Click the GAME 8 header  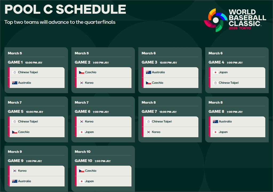coord(216,111)
